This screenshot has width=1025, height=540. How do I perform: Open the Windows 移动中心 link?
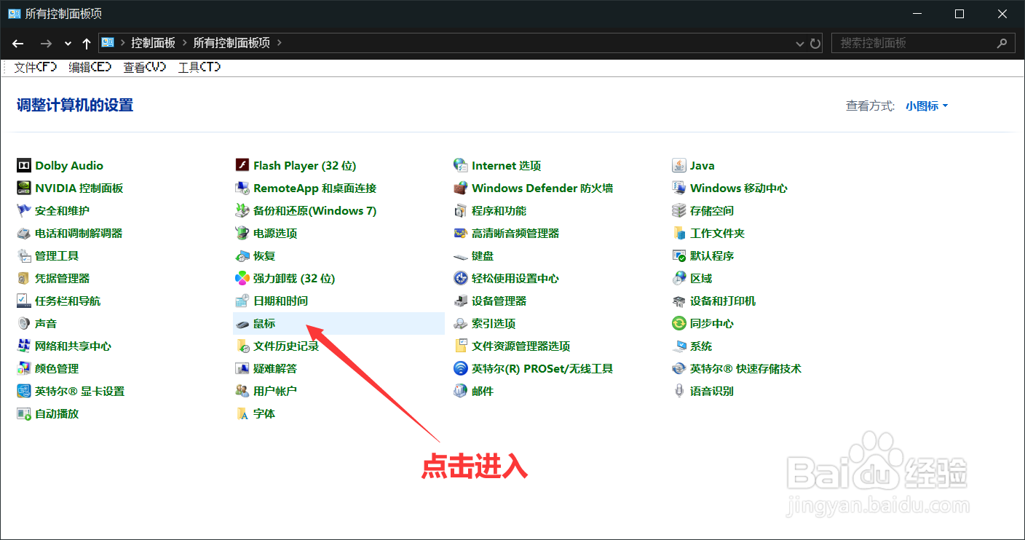point(739,188)
